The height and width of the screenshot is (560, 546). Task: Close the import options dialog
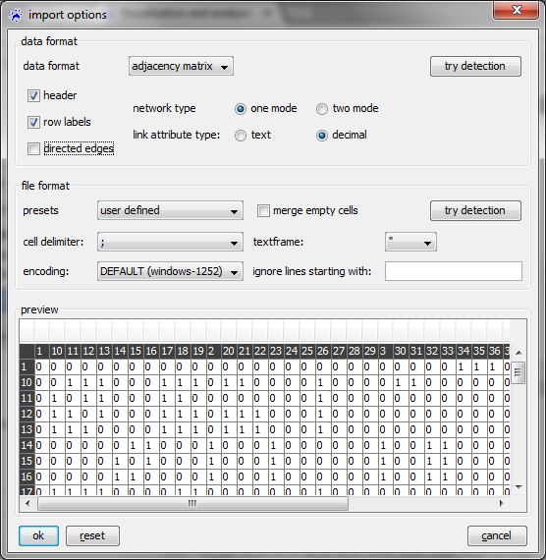point(516,10)
